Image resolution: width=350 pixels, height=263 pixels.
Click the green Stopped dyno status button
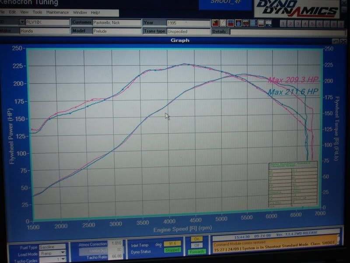172,250
